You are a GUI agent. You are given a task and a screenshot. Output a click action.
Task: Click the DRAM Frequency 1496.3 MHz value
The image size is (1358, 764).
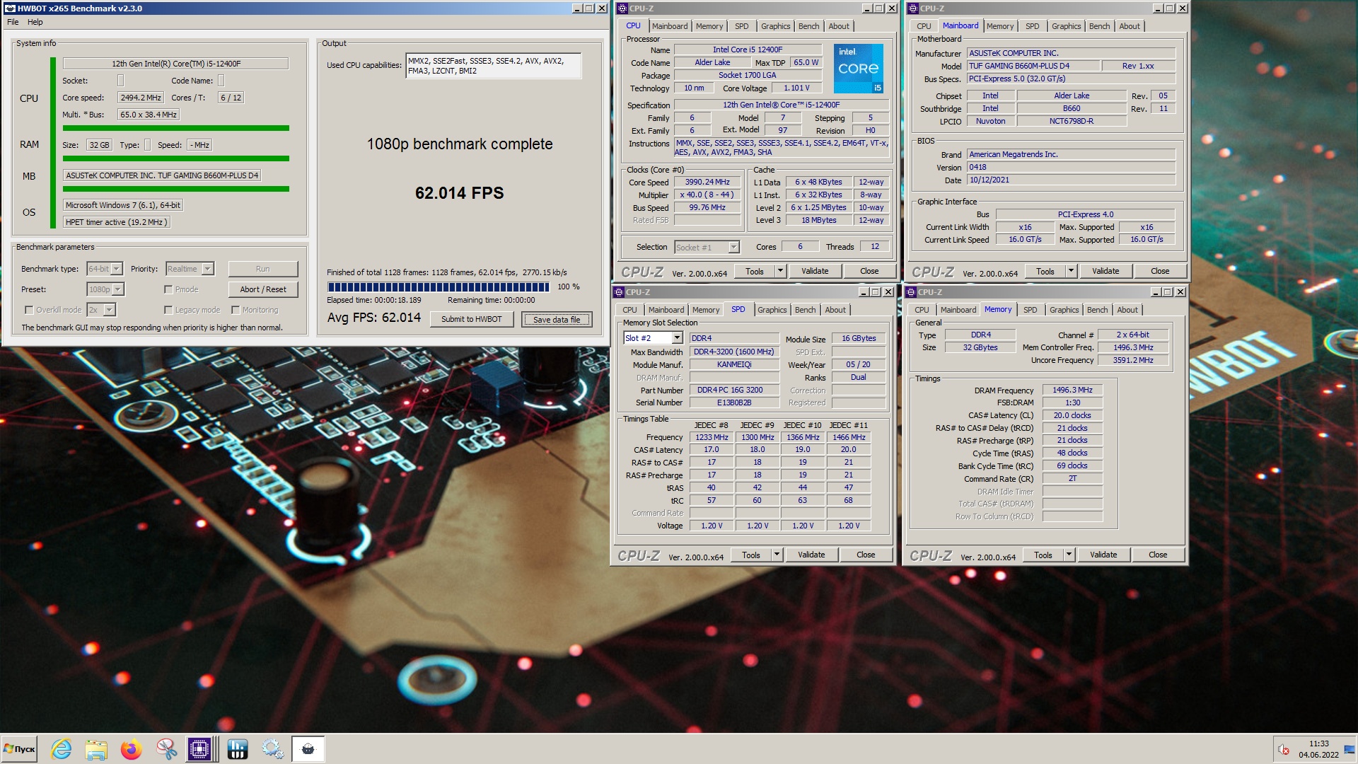tap(1072, 390)
